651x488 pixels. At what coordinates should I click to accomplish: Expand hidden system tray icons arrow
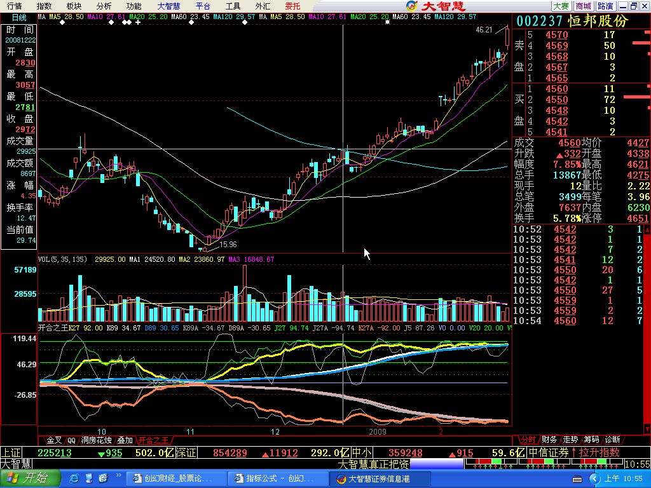point(594,479)
